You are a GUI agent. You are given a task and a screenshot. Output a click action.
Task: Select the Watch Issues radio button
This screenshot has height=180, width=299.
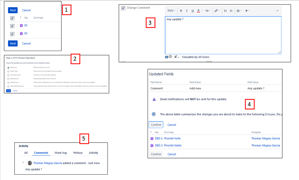8,82
